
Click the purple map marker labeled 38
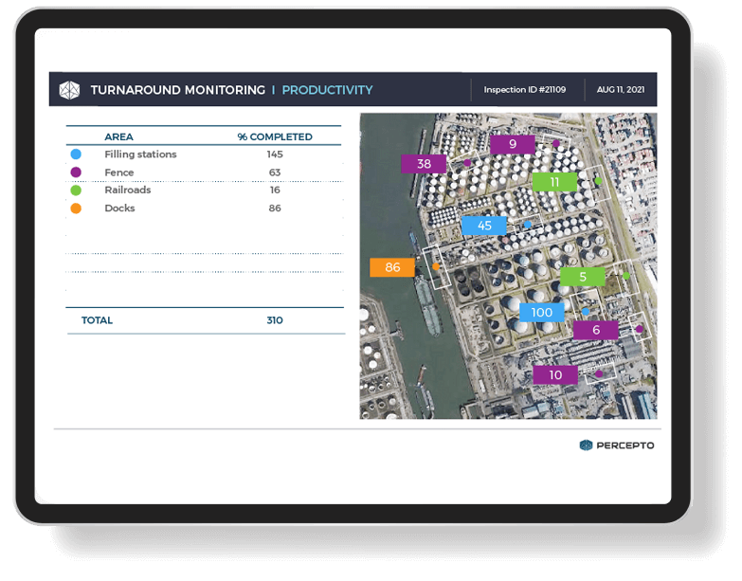click(424, 164)
